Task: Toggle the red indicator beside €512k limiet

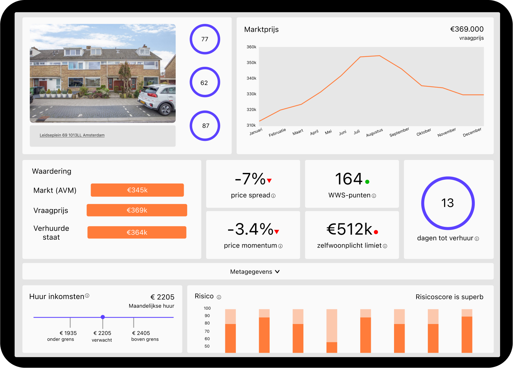Action: 375,231
